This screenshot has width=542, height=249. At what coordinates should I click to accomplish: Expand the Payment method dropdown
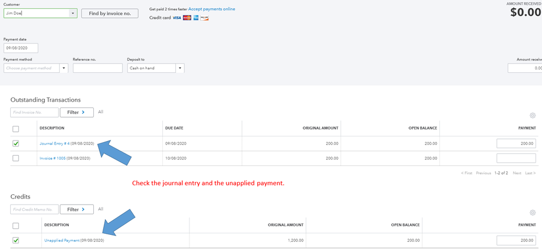[64, 68]
